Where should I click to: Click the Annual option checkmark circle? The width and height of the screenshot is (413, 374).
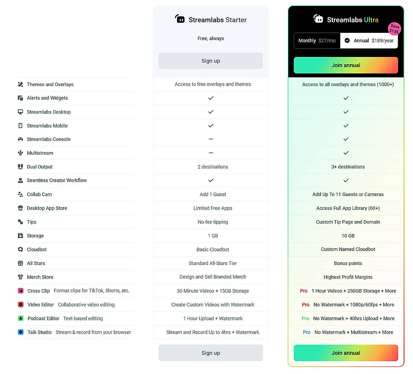click(x=347, y=41)
